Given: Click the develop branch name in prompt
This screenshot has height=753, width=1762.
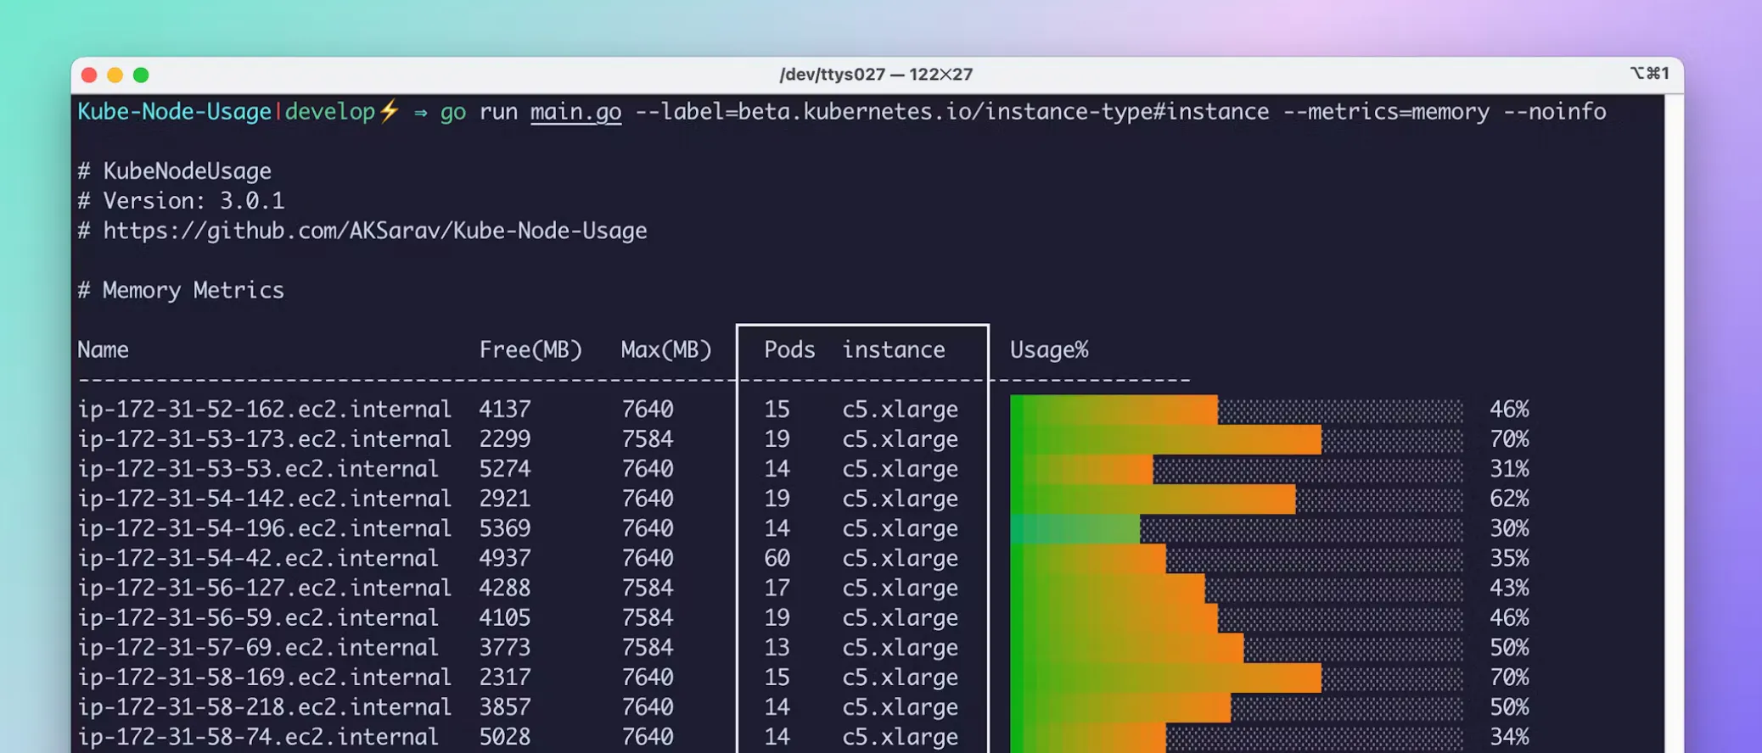Looking at the screenshot, I should coord(330,112).
